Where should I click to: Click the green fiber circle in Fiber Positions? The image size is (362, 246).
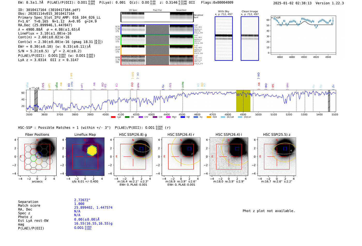(x=33, y=158)
